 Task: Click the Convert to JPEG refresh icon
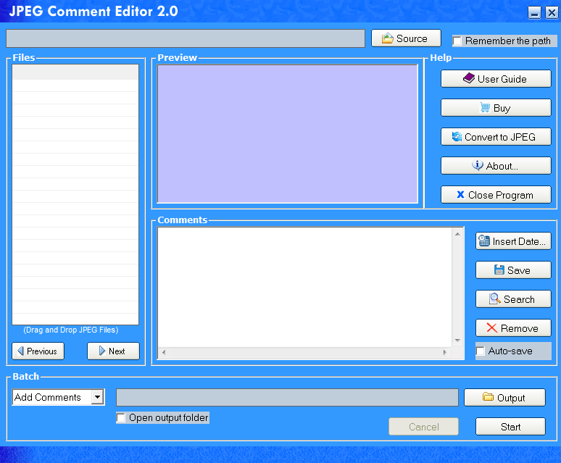coord(457,136)
